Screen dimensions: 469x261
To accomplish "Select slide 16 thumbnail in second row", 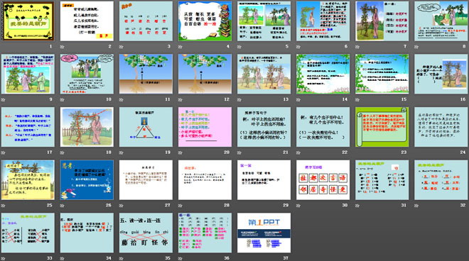I will (441, 74).
